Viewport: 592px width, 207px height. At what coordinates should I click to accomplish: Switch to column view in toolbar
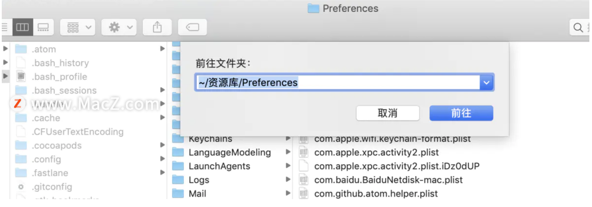coord(22,27)
